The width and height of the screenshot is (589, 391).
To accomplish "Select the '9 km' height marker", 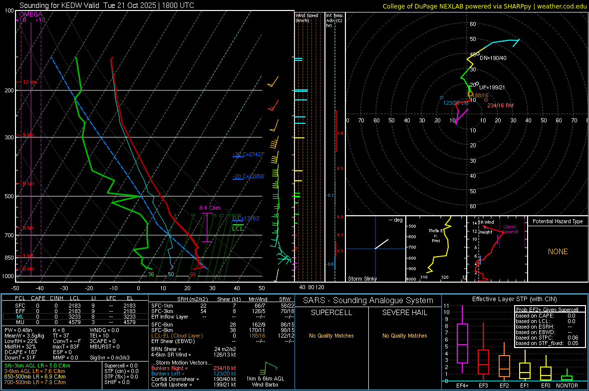I will 28,135.
